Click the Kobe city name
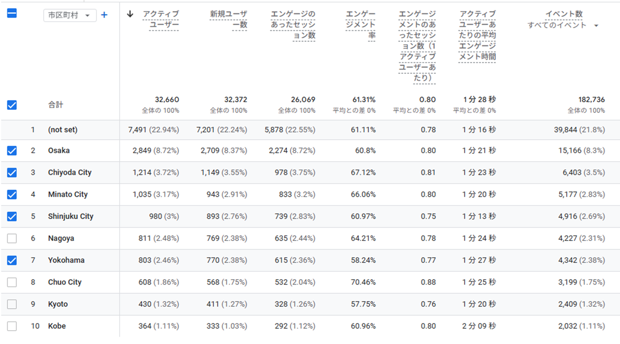 tap(57, 326)
